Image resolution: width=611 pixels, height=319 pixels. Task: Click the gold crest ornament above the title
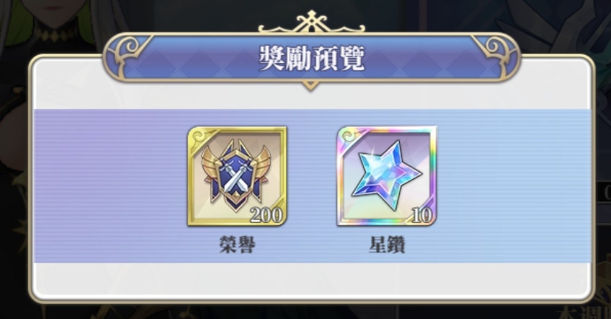pyautogui.click(x=310, y=22)
